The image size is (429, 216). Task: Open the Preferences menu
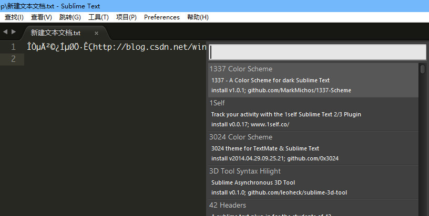coord(162,17)
